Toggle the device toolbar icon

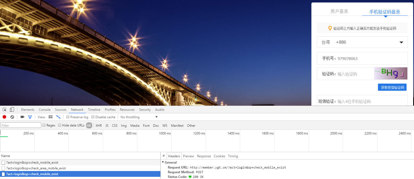tap(12, 110)
